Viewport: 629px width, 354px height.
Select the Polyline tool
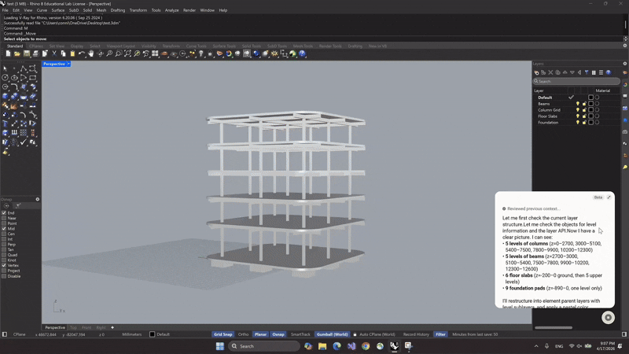pos(24,68)
